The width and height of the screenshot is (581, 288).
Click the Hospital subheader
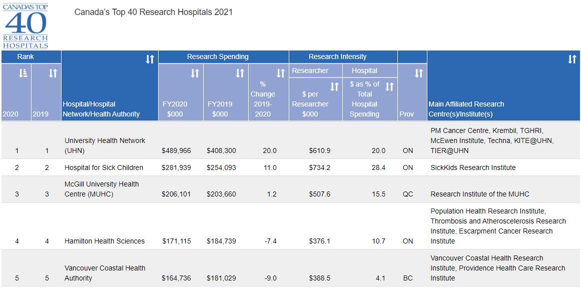pos(370,70)
